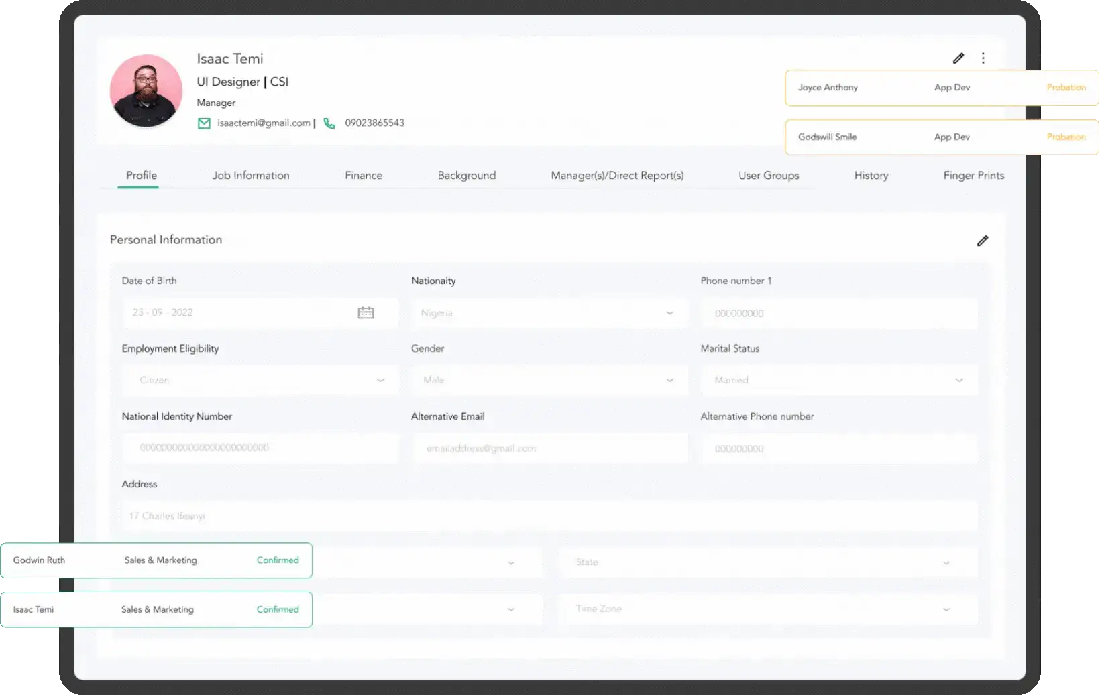
Task: Open the three-dot more options menu
Action: (983, 58)
